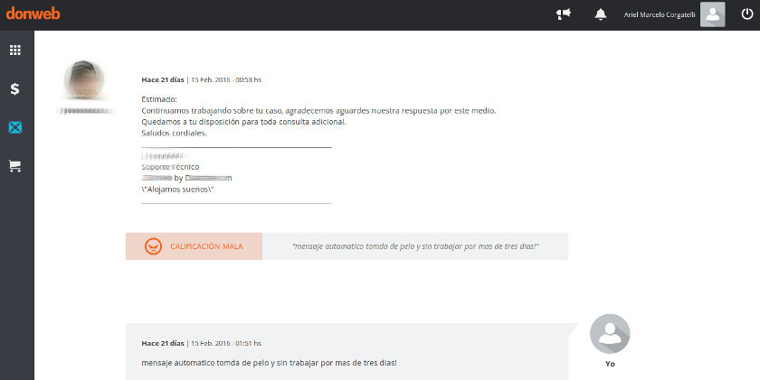Open the apps grid sidebar icon
This screenshot has width=760, height=380.
coord(15,50)
